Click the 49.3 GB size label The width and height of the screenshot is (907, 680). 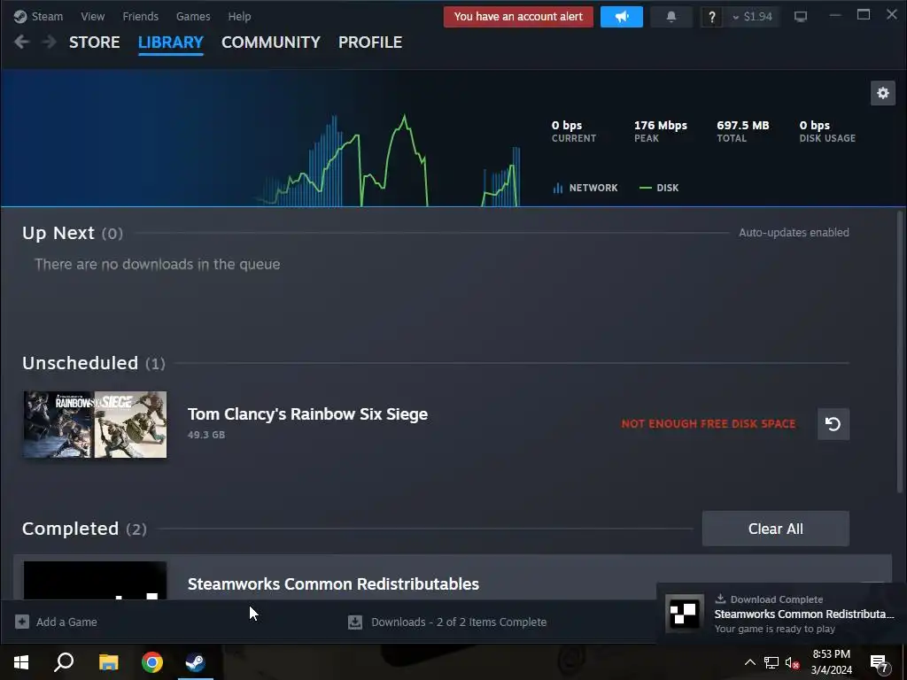pos(206,435)
